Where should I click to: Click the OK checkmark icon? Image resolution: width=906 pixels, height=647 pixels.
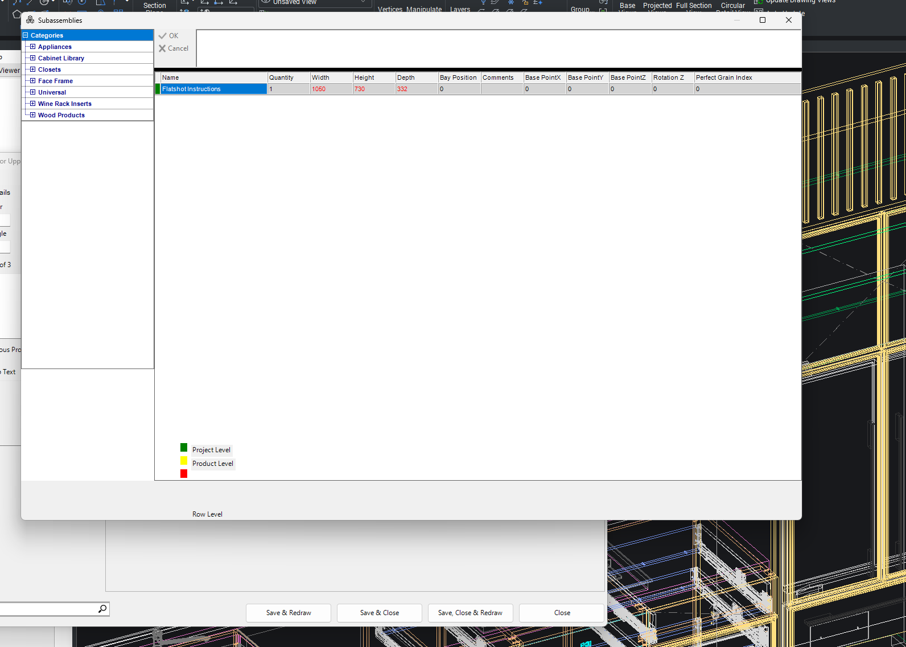[x=163, y=36]
